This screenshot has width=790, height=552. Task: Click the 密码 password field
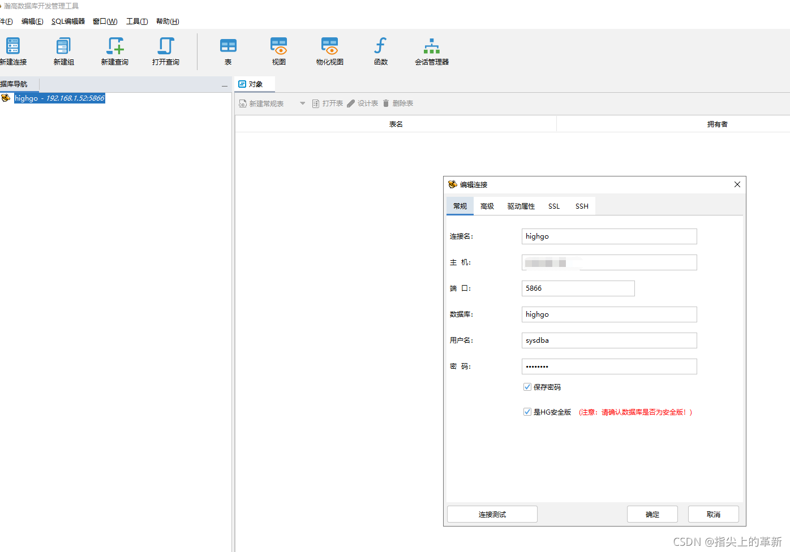609,366
